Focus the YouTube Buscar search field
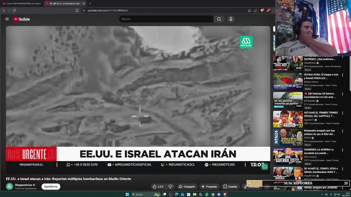Viewport: 351px width, 197px height. [166, 19]
